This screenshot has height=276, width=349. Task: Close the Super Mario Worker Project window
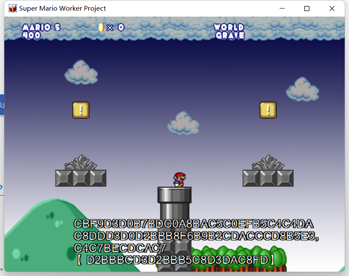point(332,9)
